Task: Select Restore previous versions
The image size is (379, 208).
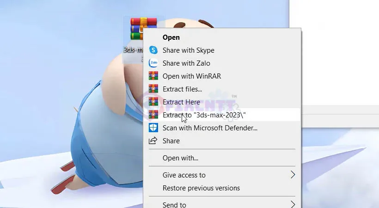Action: pyautogui.click(x=201, y=188)
